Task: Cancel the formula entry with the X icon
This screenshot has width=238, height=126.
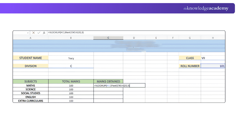Action: pos(34,33)
